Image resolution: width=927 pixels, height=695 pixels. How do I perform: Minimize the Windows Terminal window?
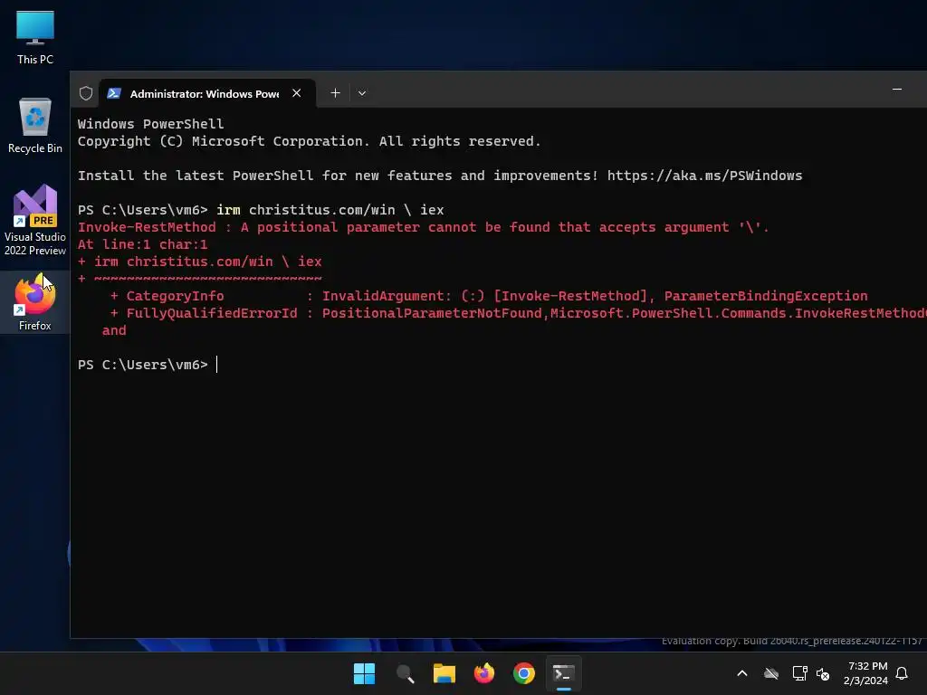[x=897, y=90]
